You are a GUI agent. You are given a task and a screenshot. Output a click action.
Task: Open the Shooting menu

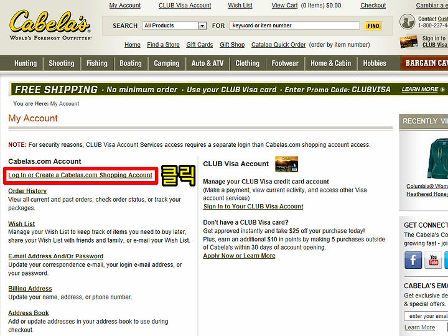62,63
